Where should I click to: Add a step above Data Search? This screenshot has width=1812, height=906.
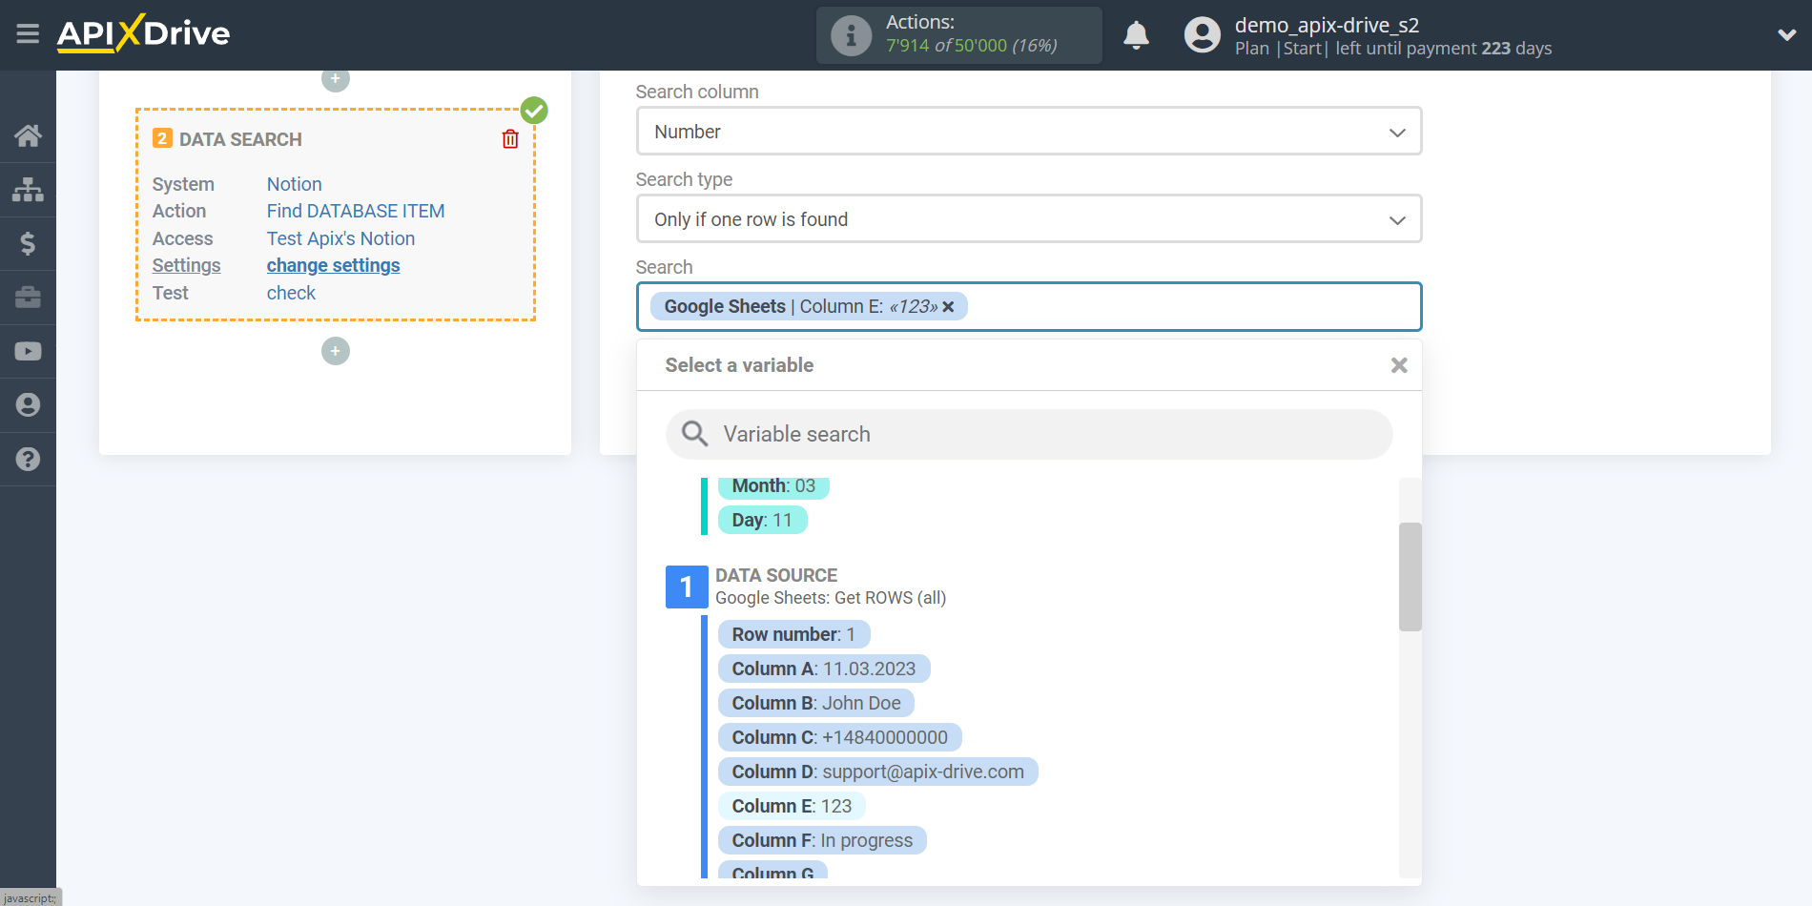pyautogui.click(x=335, y=80)
